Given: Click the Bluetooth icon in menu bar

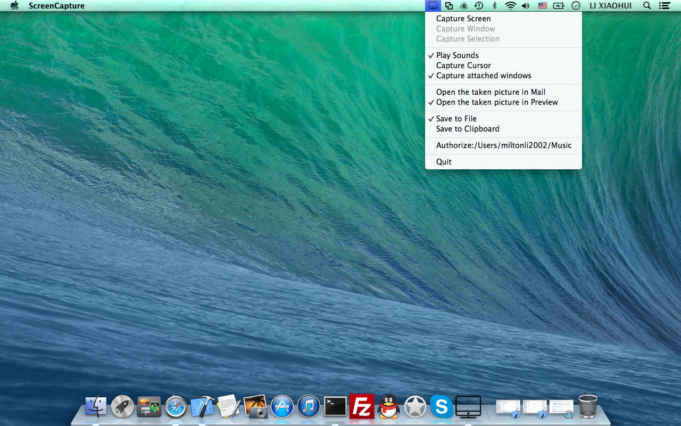Looking at the screenshot, I should coord(494,6).
